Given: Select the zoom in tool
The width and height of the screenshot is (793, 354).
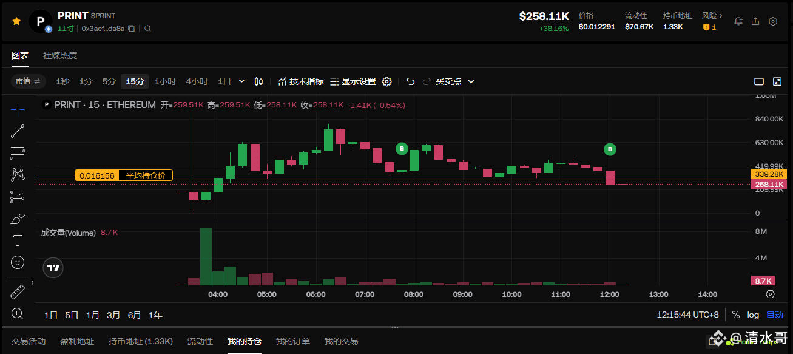Looking at the screenshot, I should coord(18,314).
